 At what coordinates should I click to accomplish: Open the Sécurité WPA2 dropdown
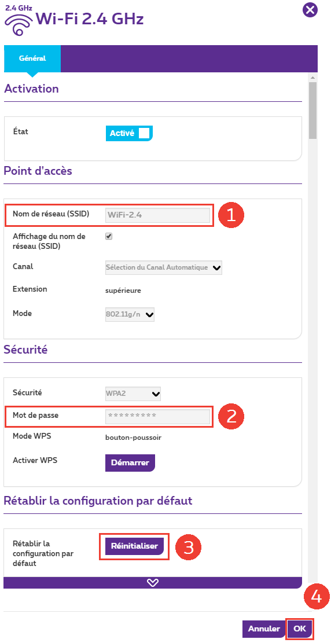tap(133, 394)
